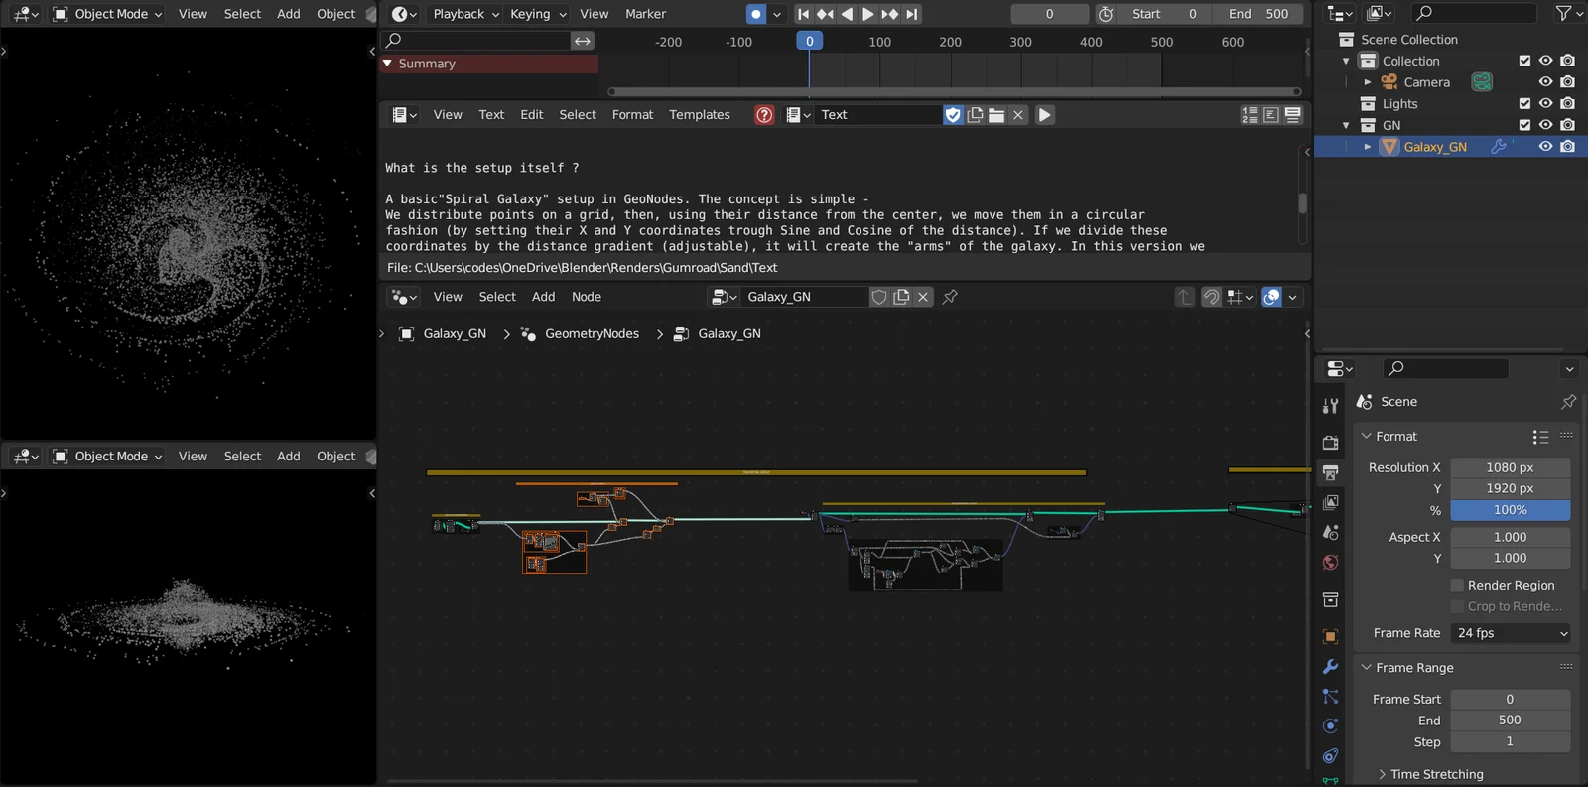Toggle overlays in the node editor

(1271, 297)
